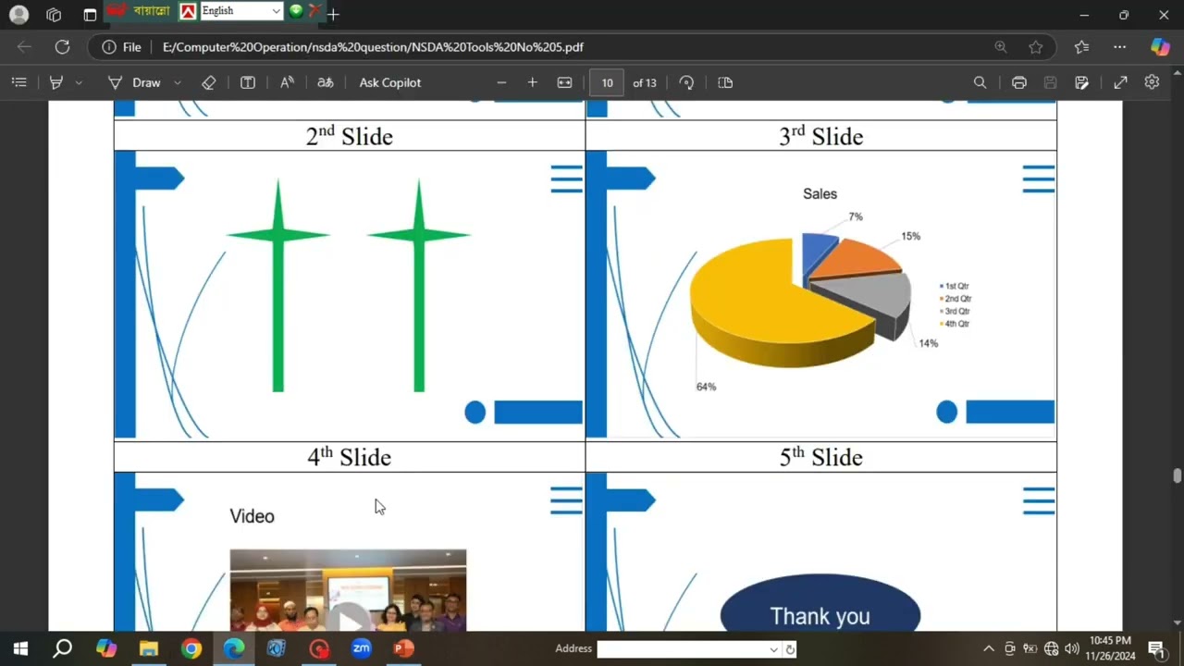Click the Sales pie chart slide
Image resolution: width=1184 pixels, height=666 pixels.
point(821,294)
